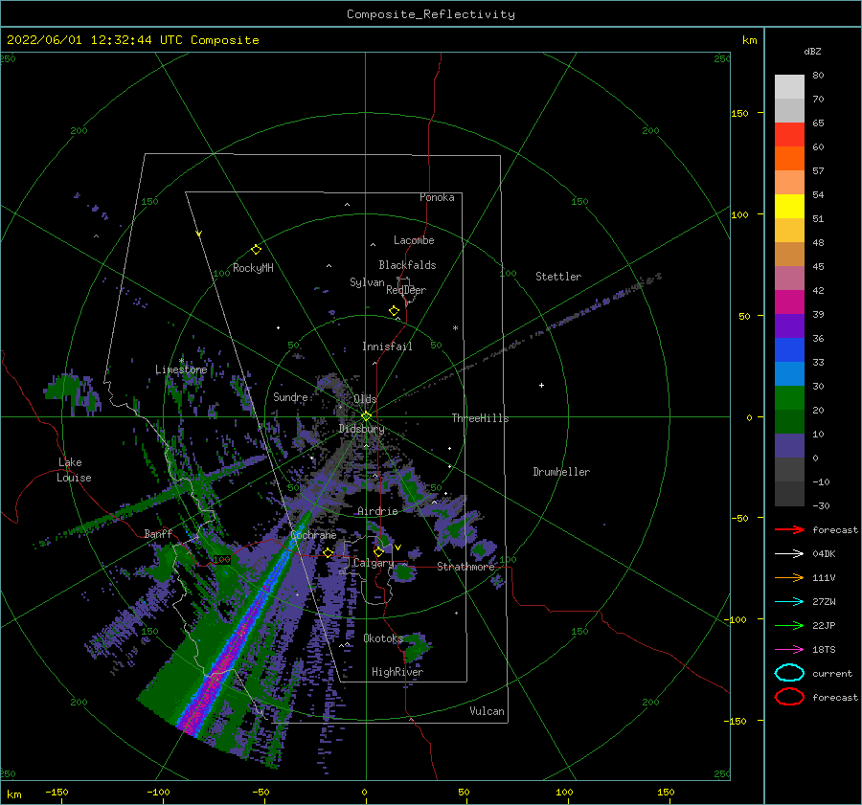Click the Innisfail label

click(x=387, y=347)
